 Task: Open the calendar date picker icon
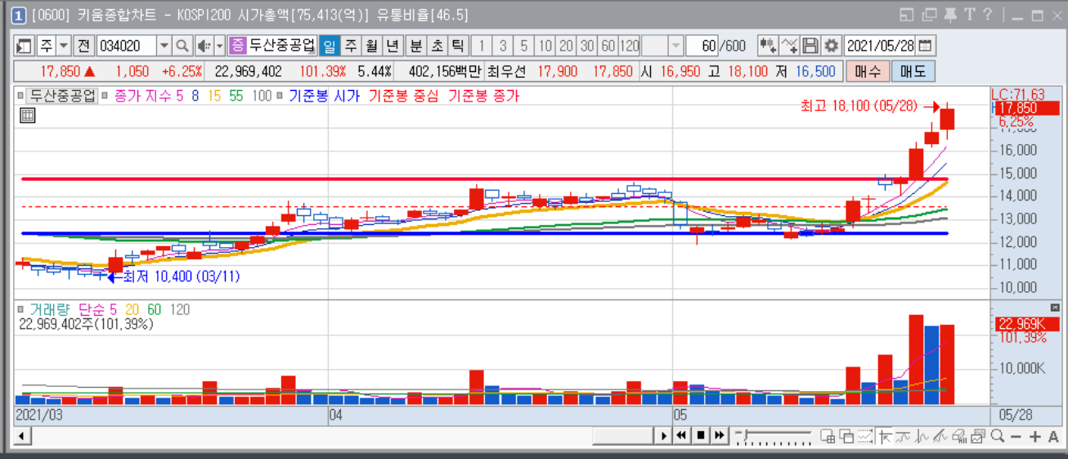926,45
